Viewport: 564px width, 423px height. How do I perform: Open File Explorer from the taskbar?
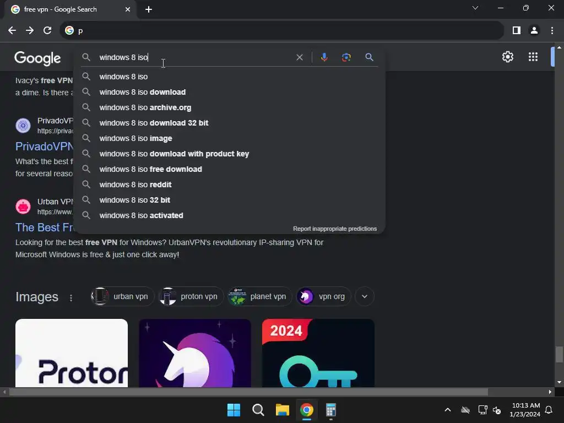tap(283, 410)
